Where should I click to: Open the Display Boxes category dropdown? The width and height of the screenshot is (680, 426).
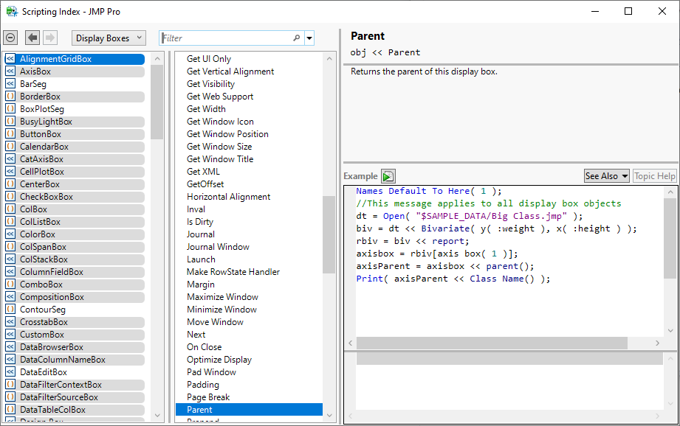(109, 38)
